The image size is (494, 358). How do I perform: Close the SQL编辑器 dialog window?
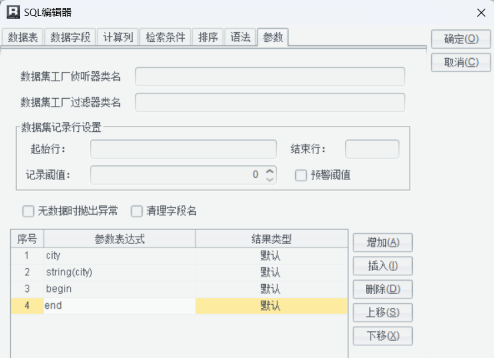[x=481, y=12]
